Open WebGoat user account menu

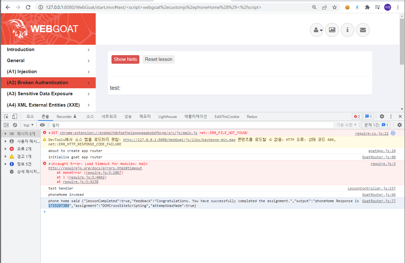317,30
